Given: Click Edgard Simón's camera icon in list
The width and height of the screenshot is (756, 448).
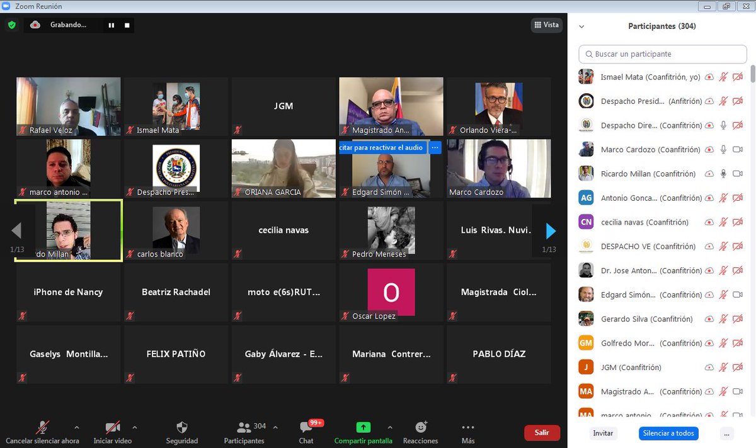Looking at the screenshot, I should [x=738, y=294].
